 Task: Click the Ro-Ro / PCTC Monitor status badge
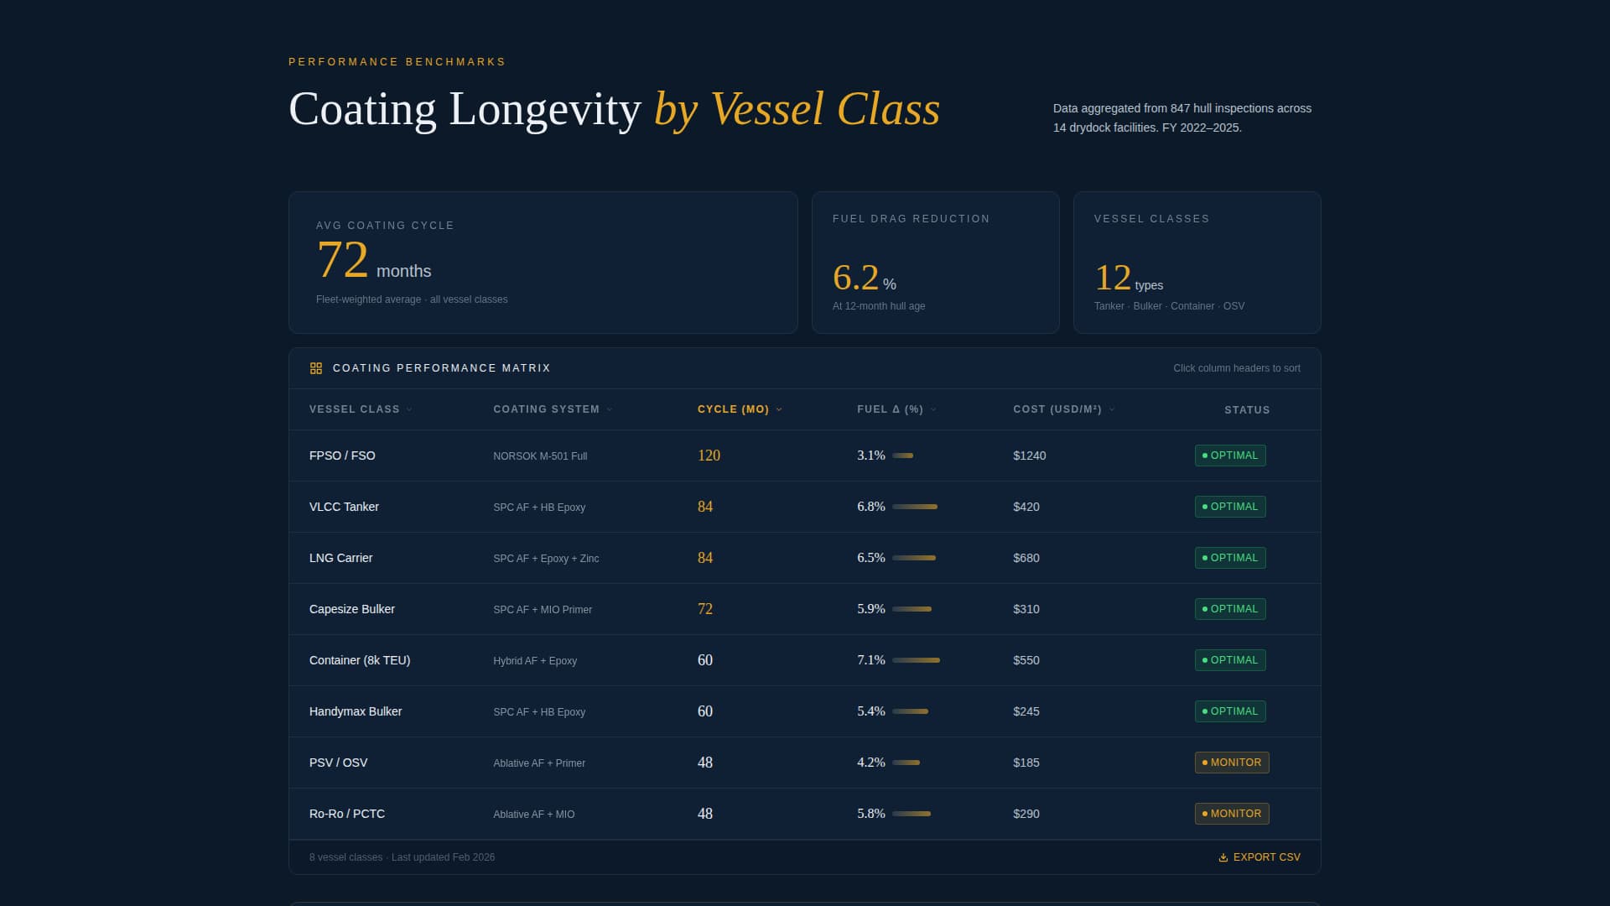(x=1231, y=814)
